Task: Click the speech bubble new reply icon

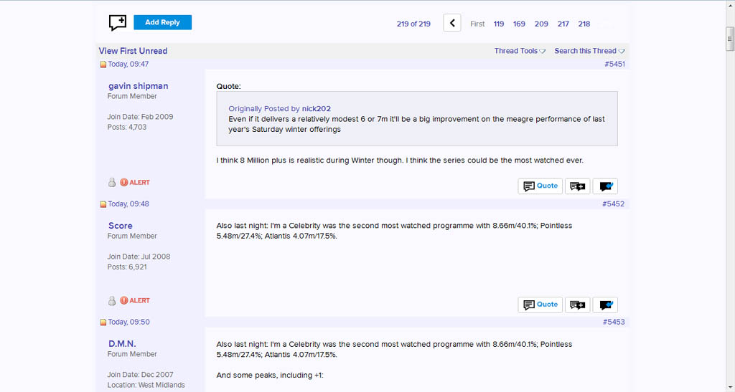Action: [x=118, y=22]
